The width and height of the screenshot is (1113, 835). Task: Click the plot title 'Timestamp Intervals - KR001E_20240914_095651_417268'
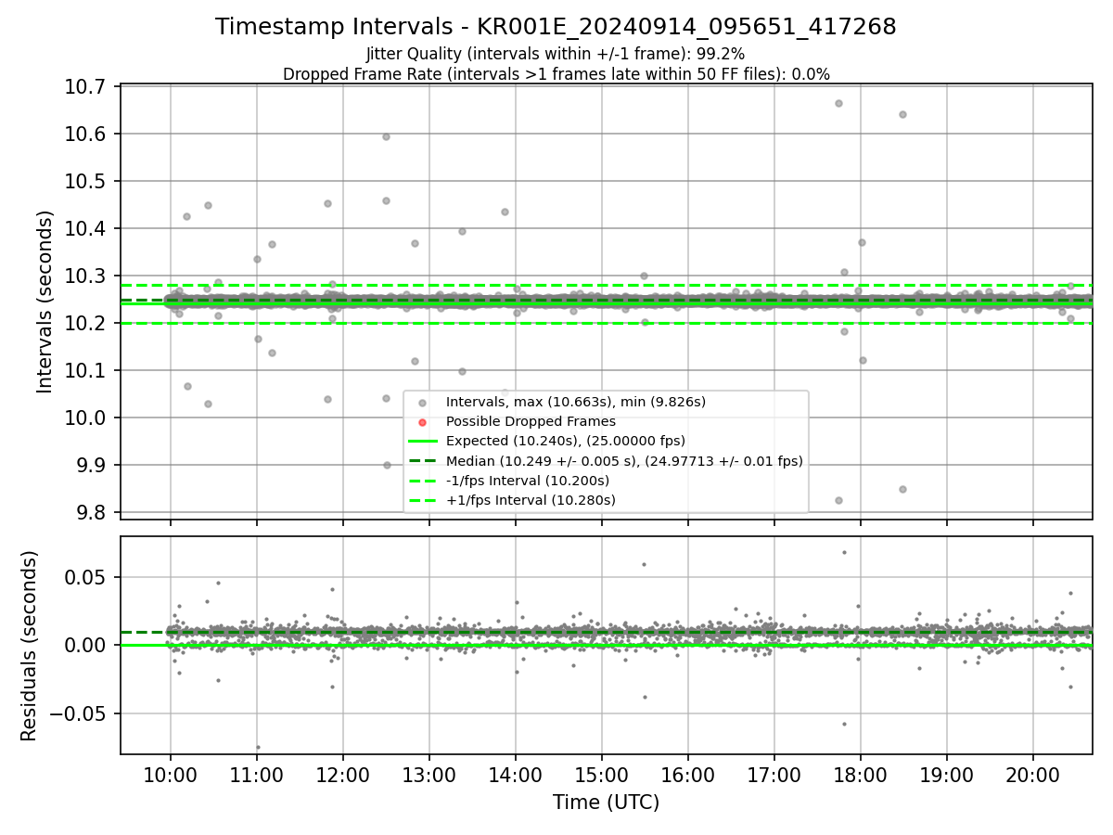pyautogui.click(x=556, y=27)
